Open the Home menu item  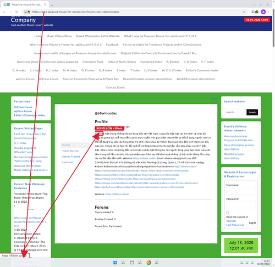click(38, 36)
